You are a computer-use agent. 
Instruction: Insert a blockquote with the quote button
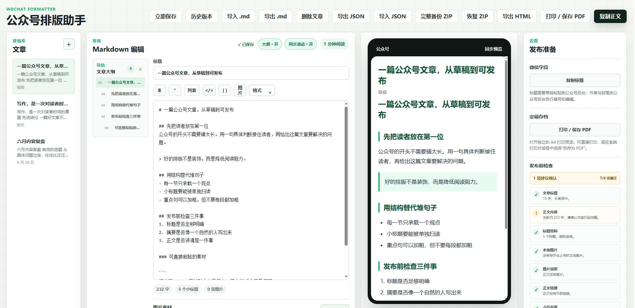[x=175, y=90]
